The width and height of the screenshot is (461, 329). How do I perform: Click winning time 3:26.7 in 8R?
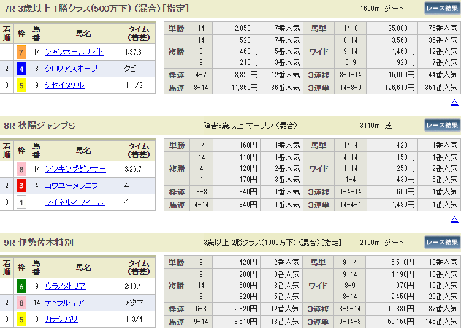[x=133, y=169]
